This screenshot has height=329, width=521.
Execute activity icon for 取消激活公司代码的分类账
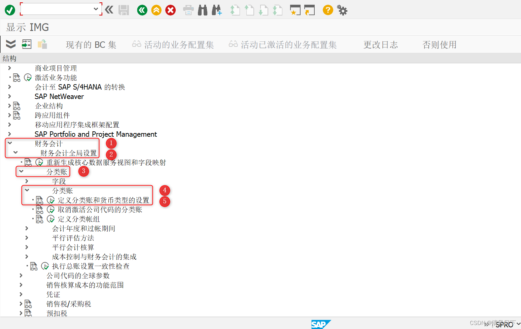(x=51, y=210)
